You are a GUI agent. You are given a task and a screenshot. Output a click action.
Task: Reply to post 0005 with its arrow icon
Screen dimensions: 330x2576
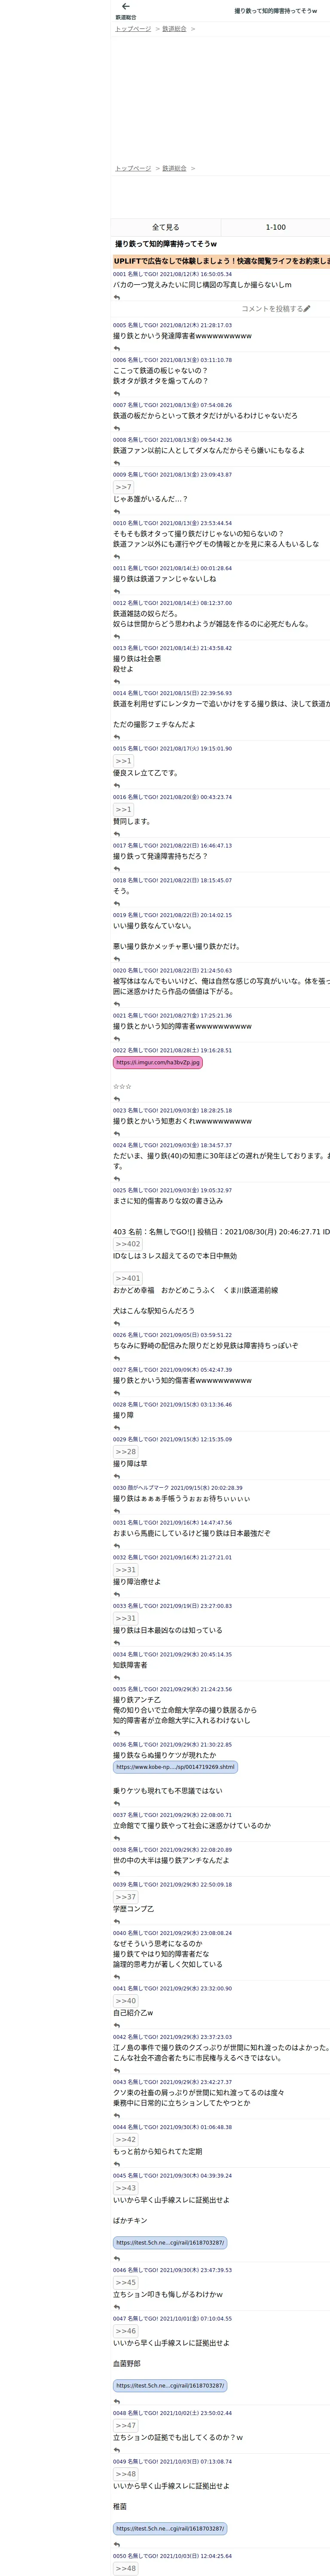(116, 349)
